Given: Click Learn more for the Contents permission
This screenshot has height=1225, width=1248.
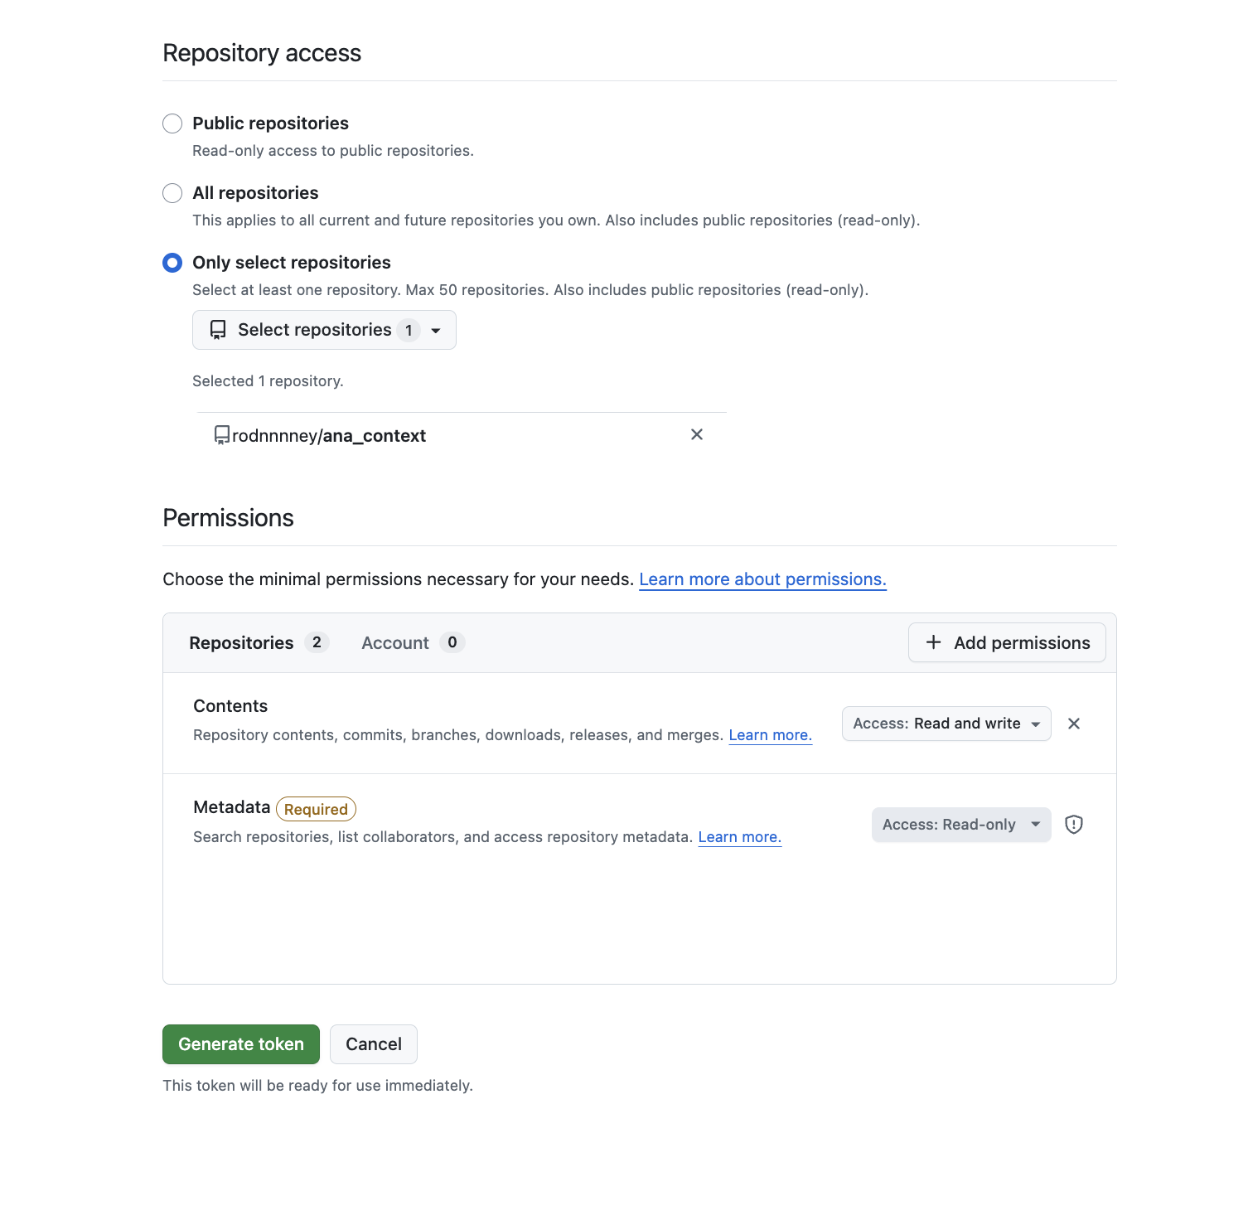Looking at the screenshot, I should coord(769,734).
